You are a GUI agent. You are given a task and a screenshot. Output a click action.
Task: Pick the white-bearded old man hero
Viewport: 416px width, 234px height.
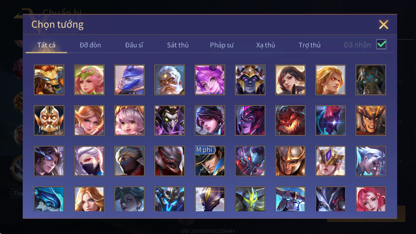(170, 80)
